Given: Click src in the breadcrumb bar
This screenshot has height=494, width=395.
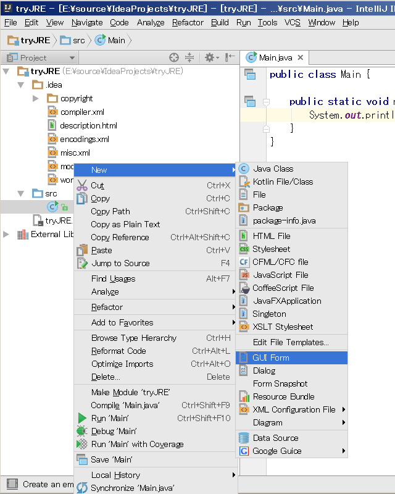Looking at the screenshot, I should coord(73,40).
